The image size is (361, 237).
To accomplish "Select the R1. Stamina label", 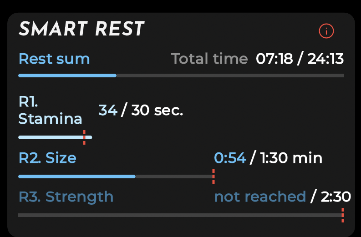I will [x=50, y=110].
